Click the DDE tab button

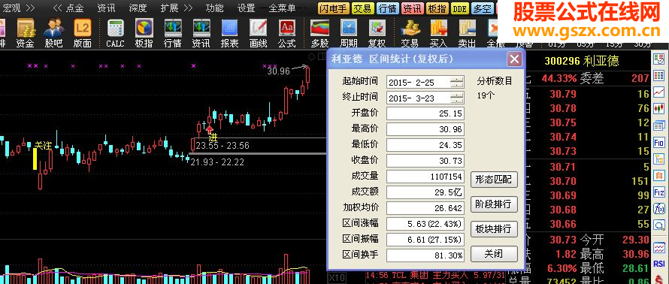click(x=459, y=8)
